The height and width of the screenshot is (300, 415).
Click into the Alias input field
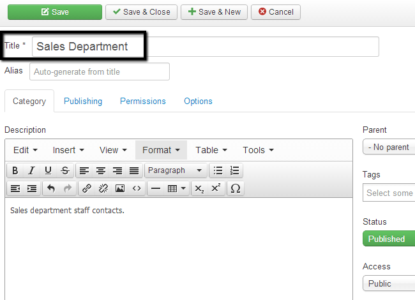(100, 71)
